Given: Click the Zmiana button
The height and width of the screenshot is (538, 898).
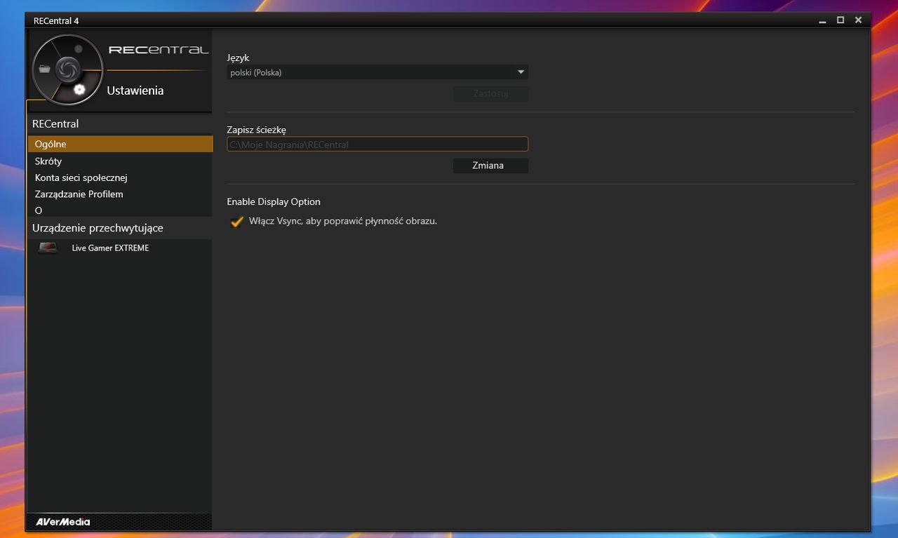Looking at the screenshot, I should (x=490, y=166).
